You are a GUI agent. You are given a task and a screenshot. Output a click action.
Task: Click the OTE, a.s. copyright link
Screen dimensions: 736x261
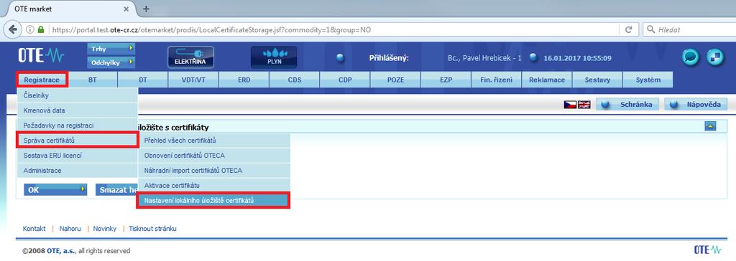tap(61, 251)
